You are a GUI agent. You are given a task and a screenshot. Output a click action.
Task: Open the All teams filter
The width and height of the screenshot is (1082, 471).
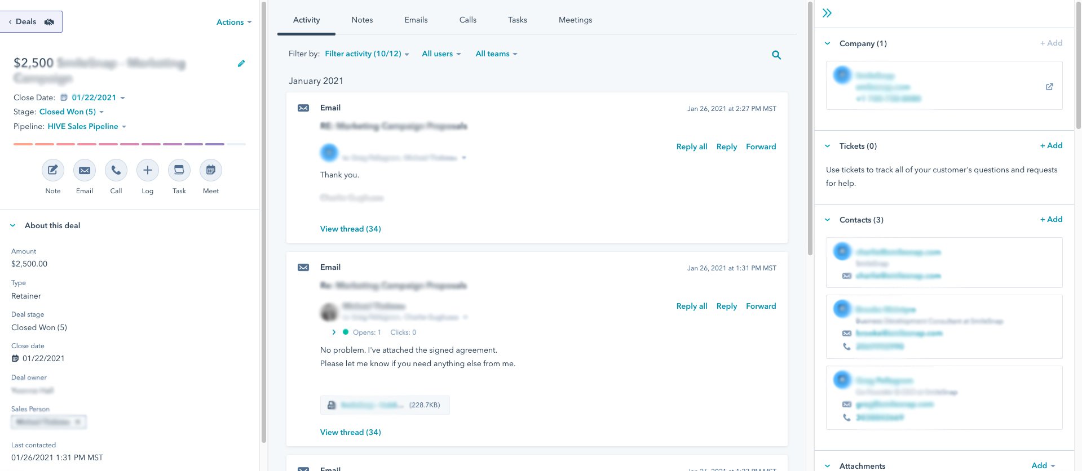pyautogui.click(x=496, y=54)
